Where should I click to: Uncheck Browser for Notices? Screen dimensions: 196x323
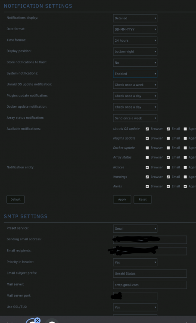point(147,168)
